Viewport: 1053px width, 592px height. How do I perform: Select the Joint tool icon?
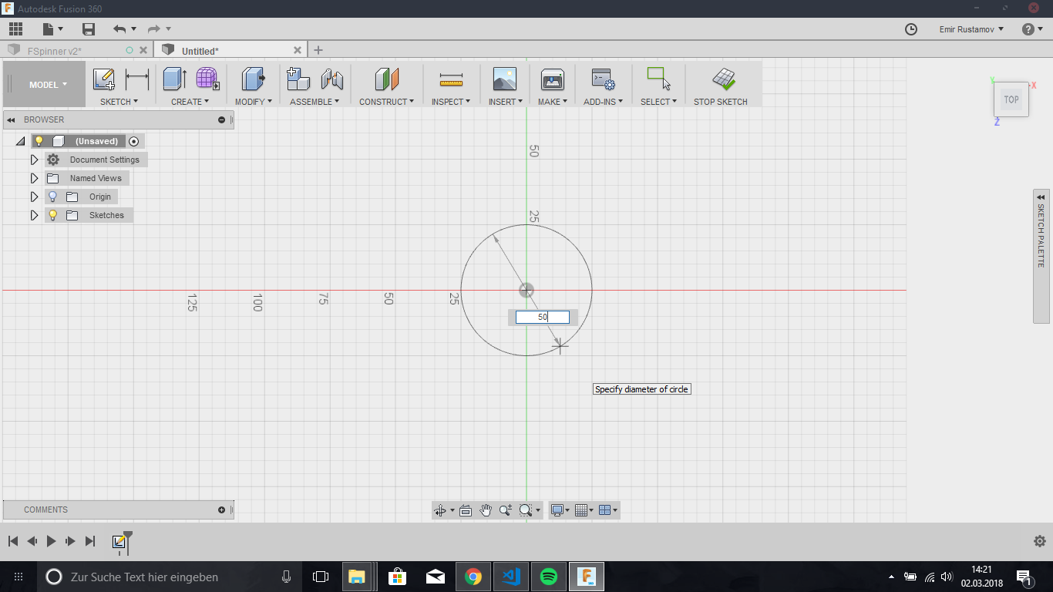point(332,79)
